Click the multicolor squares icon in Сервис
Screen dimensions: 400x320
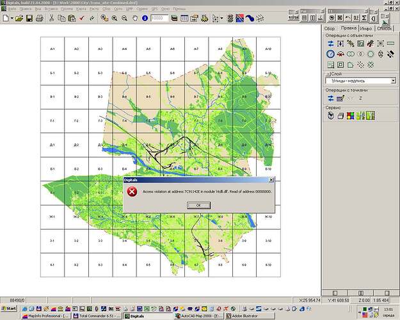[x=351, y=116]
